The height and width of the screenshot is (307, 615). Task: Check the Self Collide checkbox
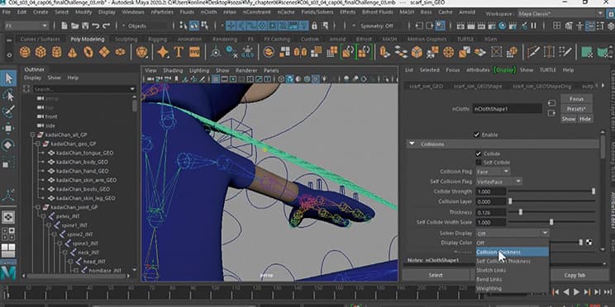coord(479,162)
